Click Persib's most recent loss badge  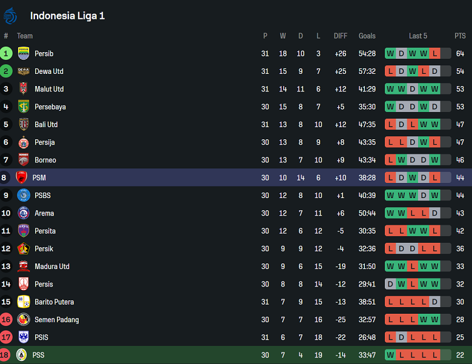tap(434, 53)
